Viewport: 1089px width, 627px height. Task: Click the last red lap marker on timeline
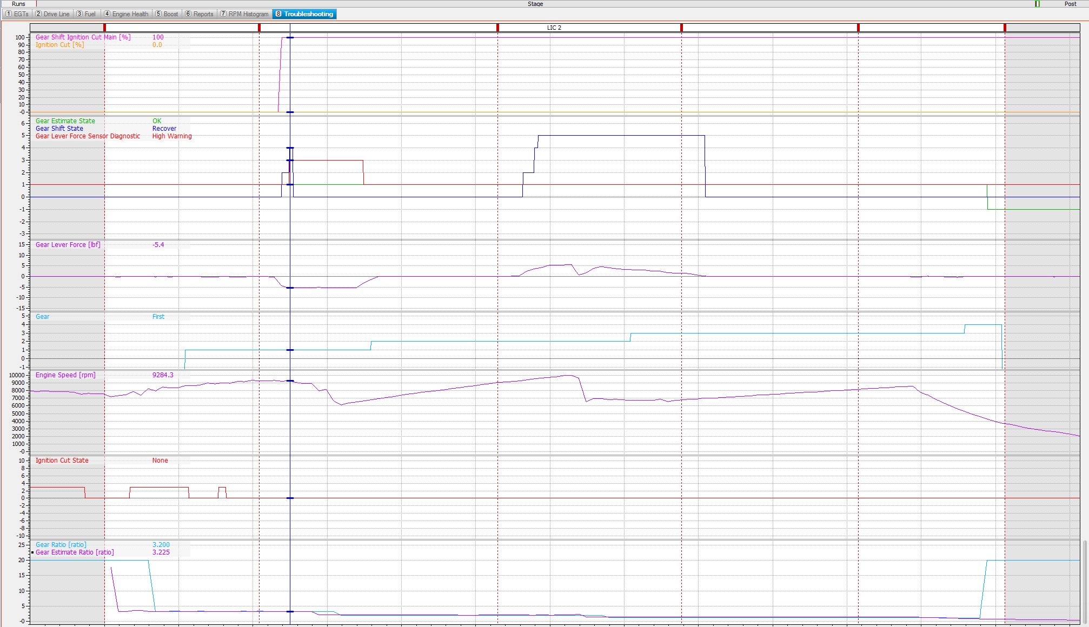[x=1005, y=28]
